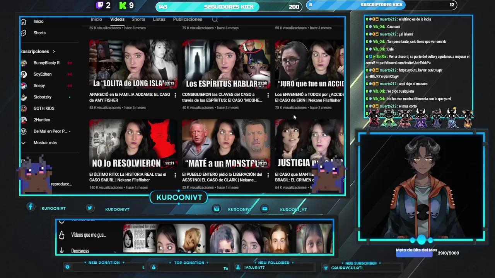The height and width of the screenshot is (278, 495).
Task: Click the new follower person icon
Action: tap(239, 267)
